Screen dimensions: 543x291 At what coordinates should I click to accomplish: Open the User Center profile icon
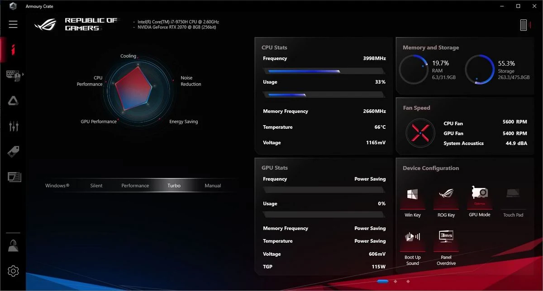(x=13, y=246)
